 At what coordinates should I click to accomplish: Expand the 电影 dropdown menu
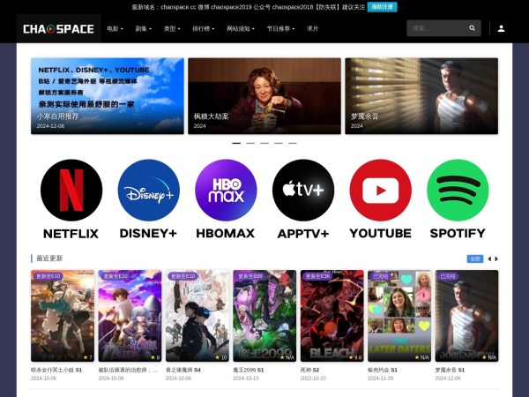[115, 28]
